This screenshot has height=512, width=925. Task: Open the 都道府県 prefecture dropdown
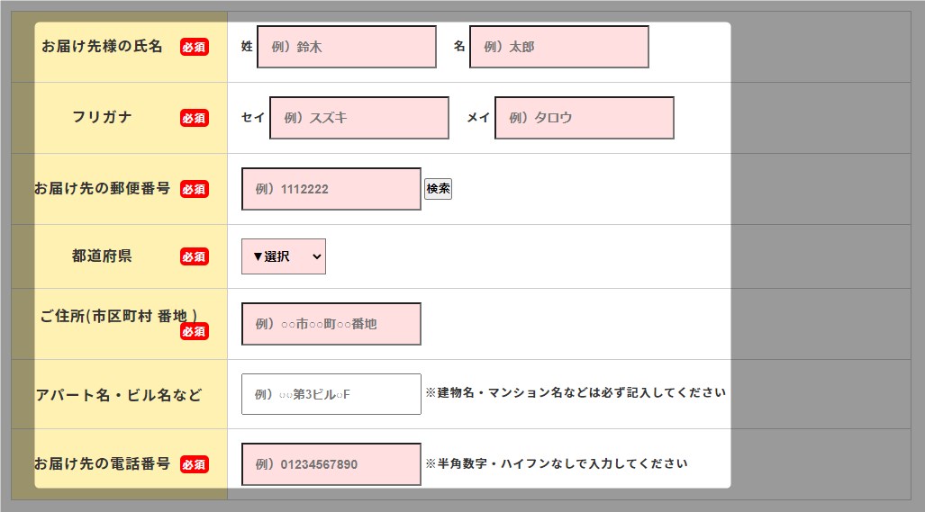[284, 256]
